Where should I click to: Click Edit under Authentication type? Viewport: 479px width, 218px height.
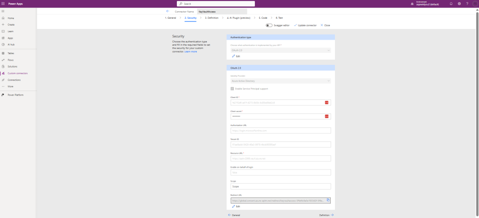tap(236, 56)
